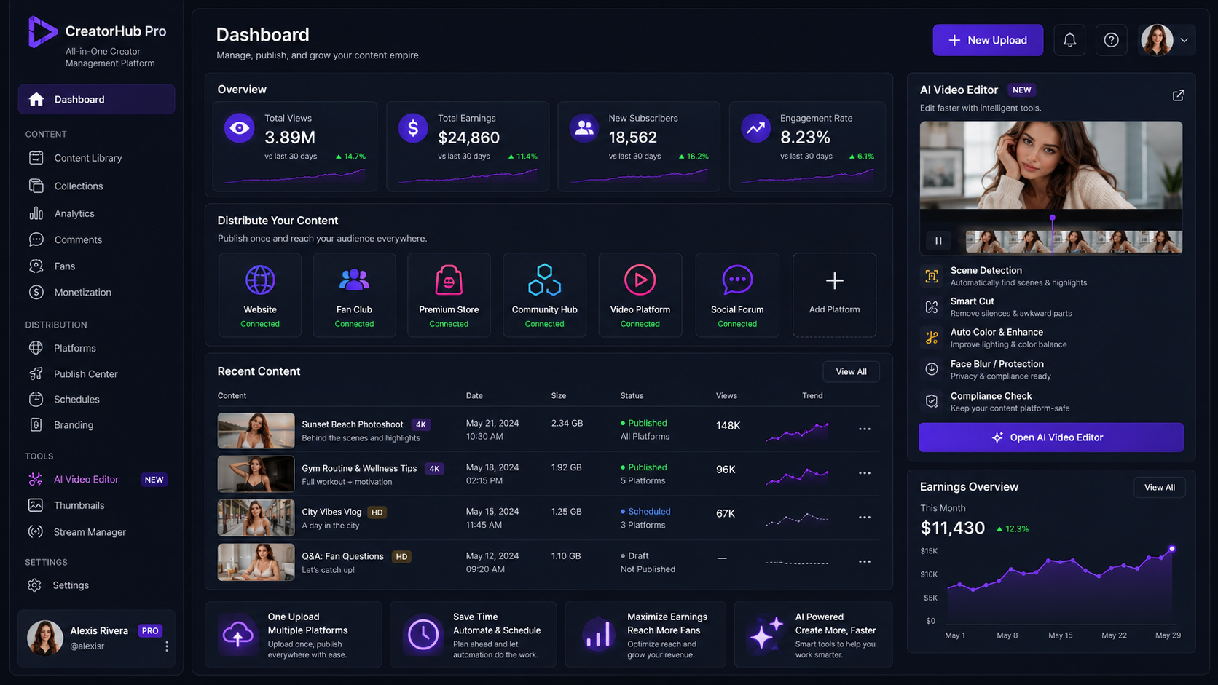Click the New Subscribers people icon
1218x685 pixels.
click(584, 128)
